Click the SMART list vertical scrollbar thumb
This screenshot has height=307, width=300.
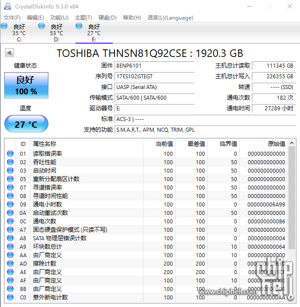tap(292, 198)
